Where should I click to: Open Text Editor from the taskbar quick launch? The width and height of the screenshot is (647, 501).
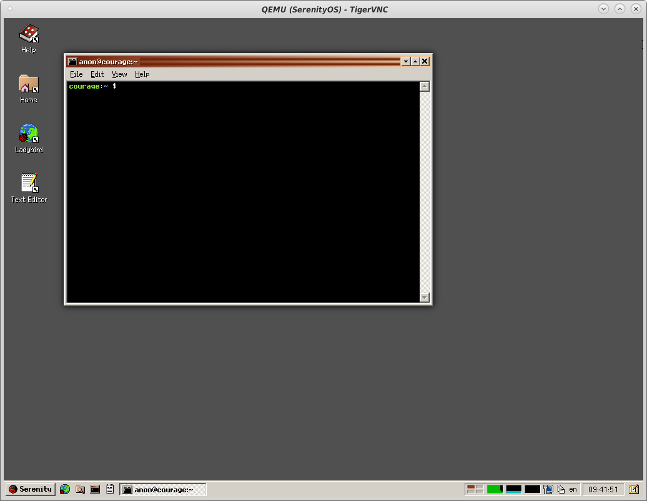pyautogui.click(x=110, y=489)
